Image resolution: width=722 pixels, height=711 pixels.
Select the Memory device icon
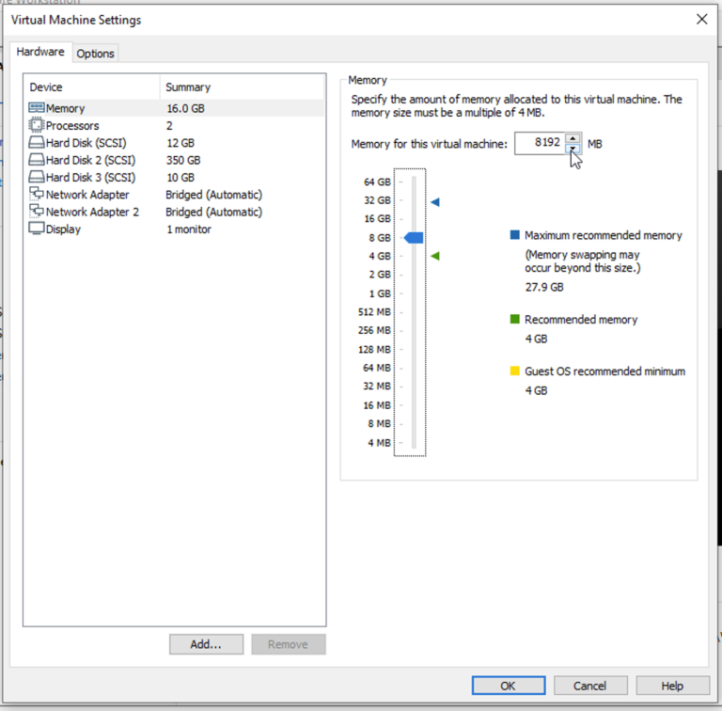[x=37, y=108]
